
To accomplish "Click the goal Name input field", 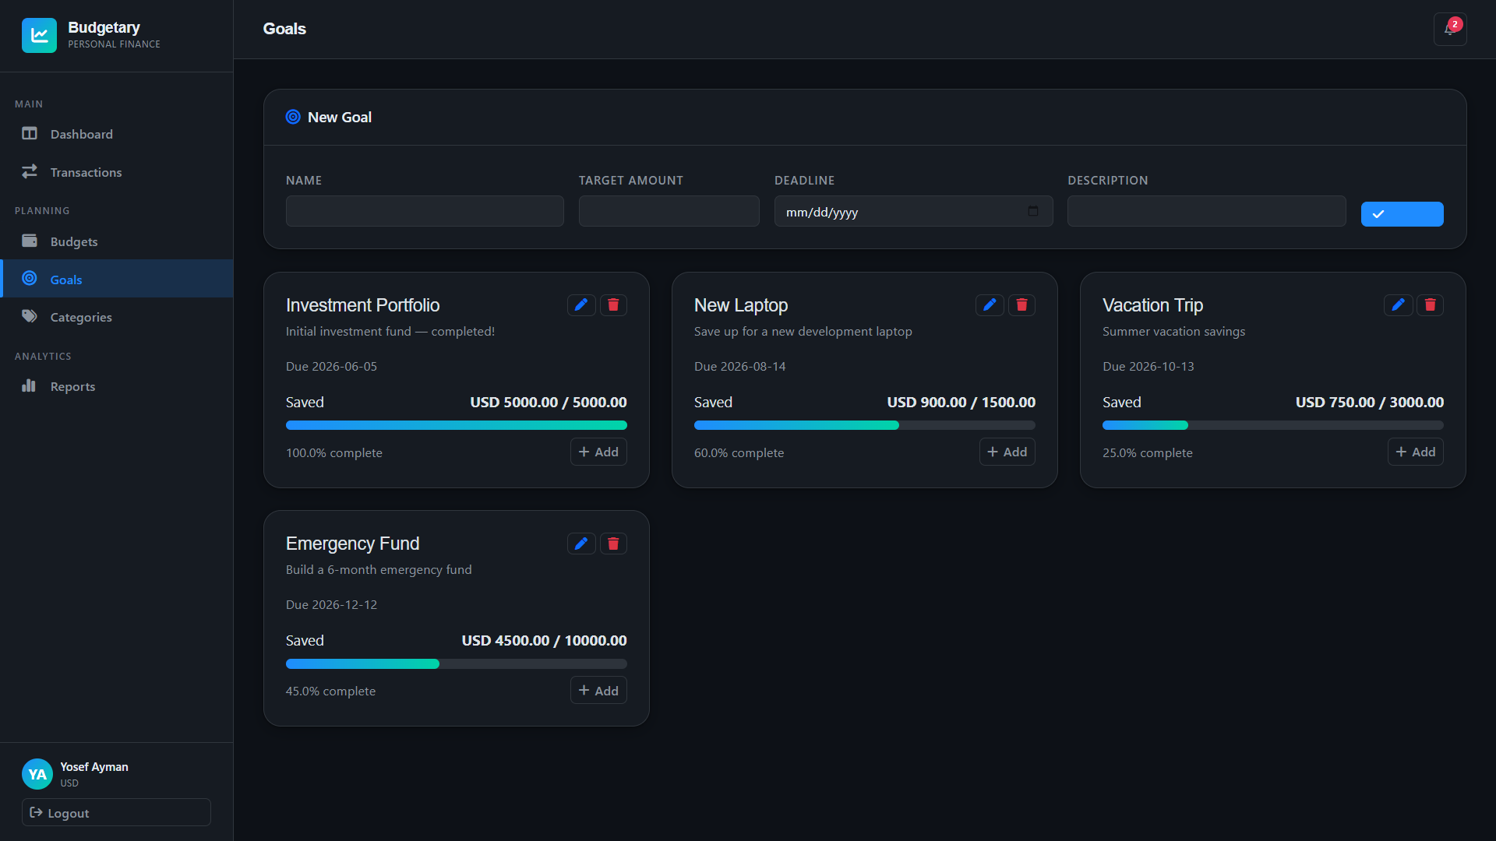I will 425,211.
